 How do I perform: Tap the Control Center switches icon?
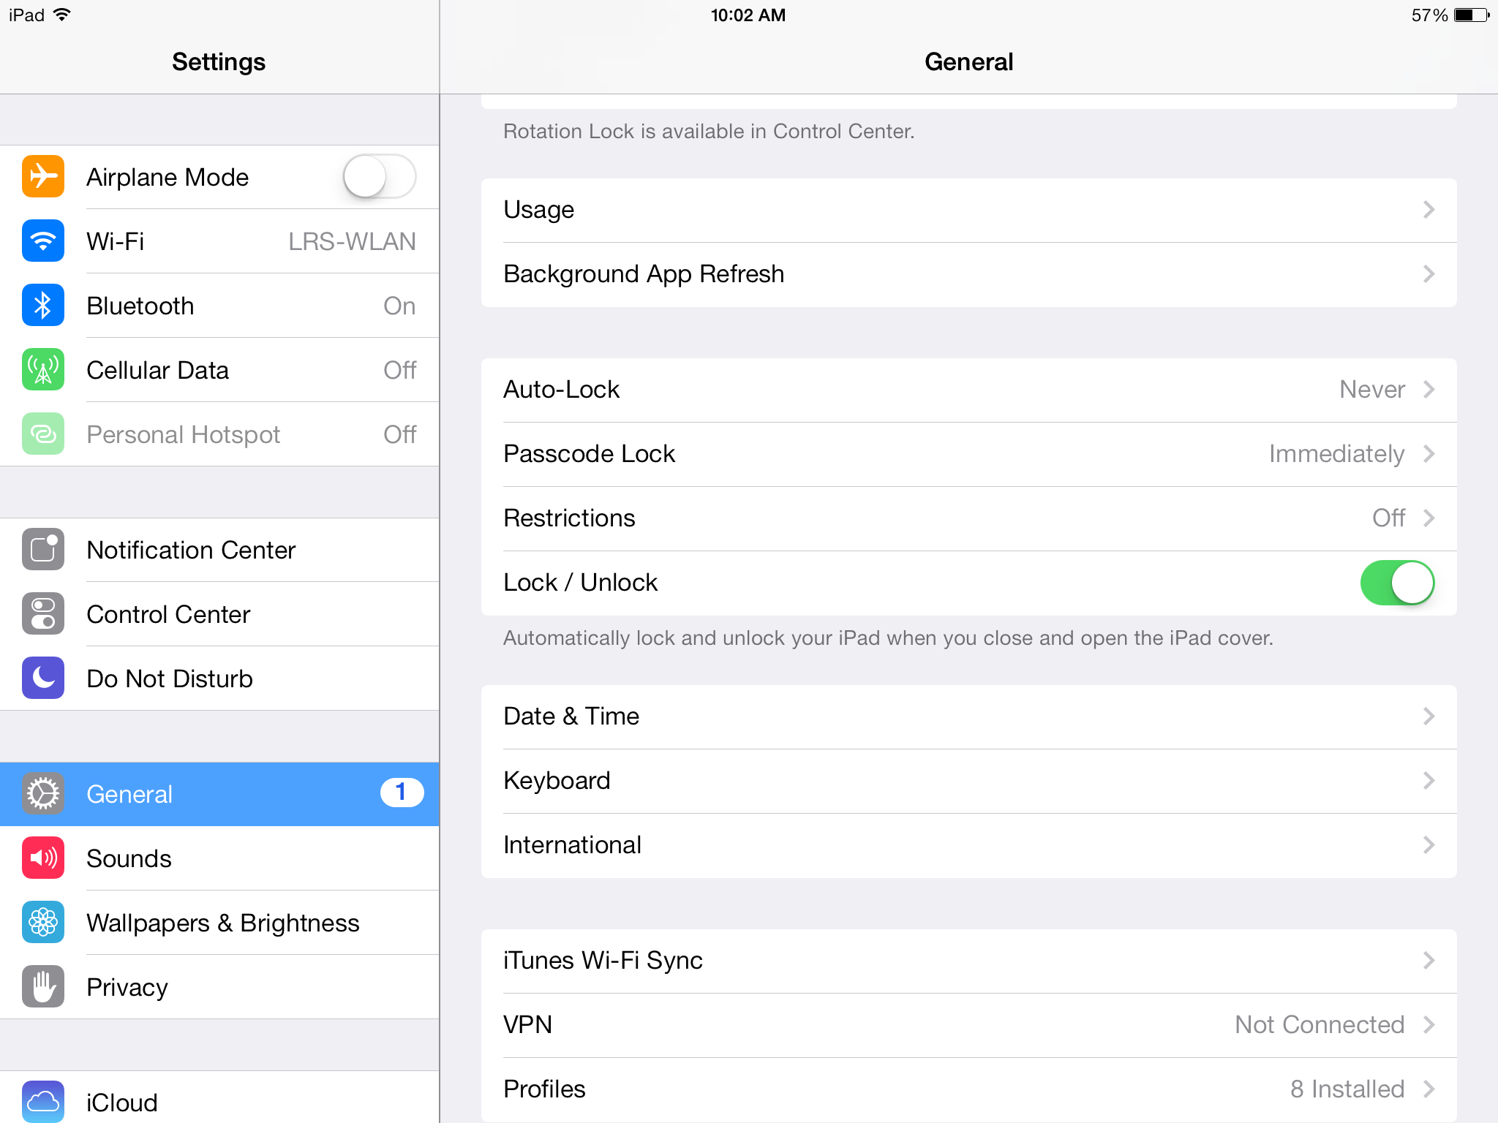(x=43, y=614)
